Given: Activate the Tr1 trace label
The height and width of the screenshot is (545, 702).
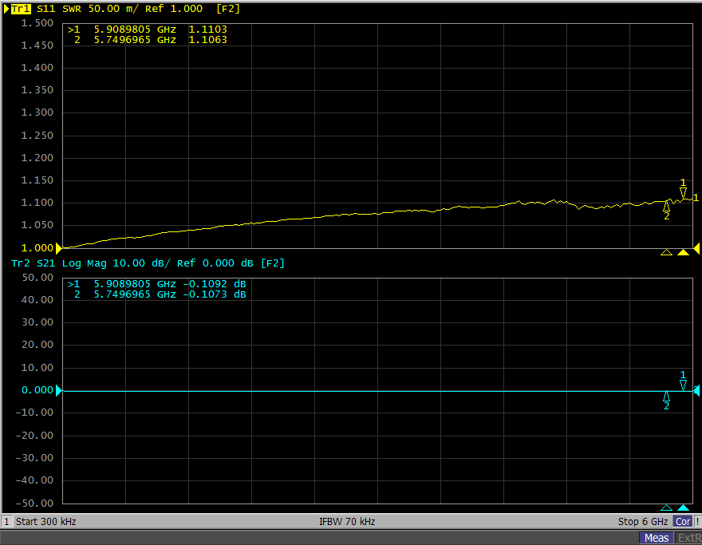Looking at the screenshot, I should pyautogui.click(x=21, y=9).
